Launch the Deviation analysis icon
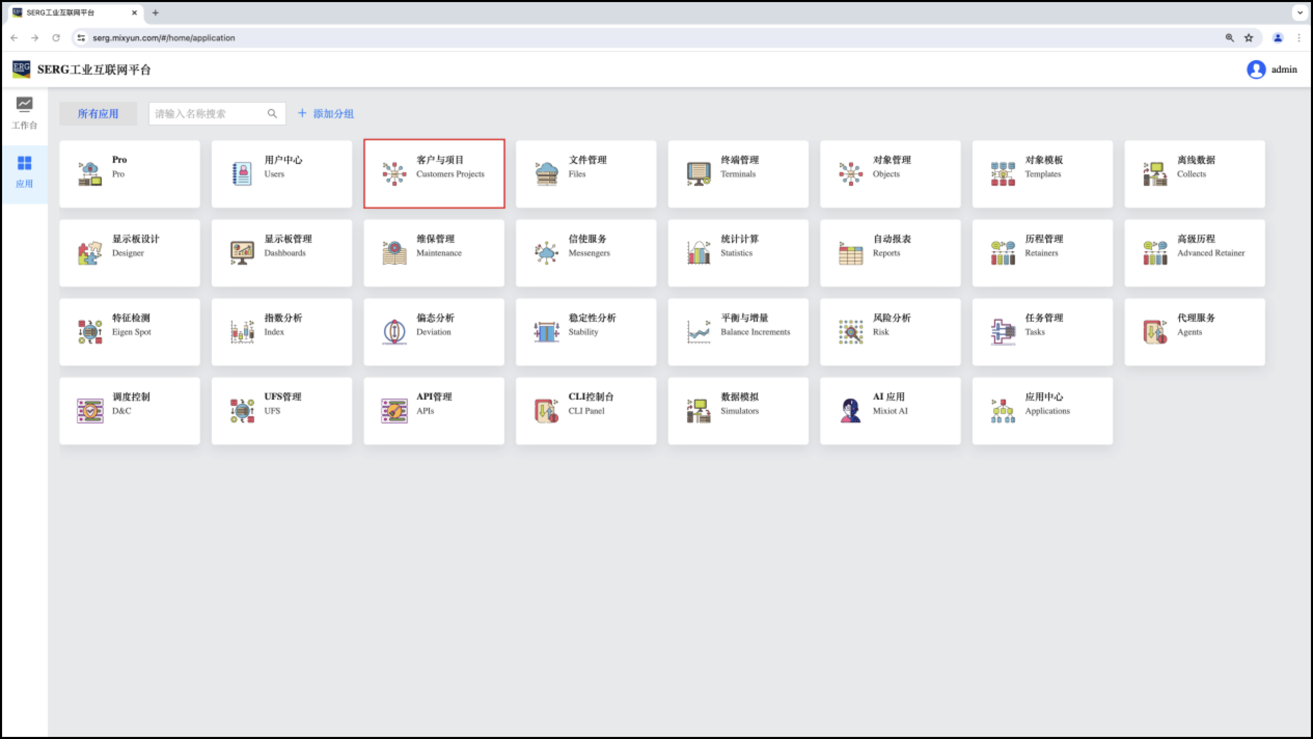This screenshot has width=1313, height=739. pos(394,332)
